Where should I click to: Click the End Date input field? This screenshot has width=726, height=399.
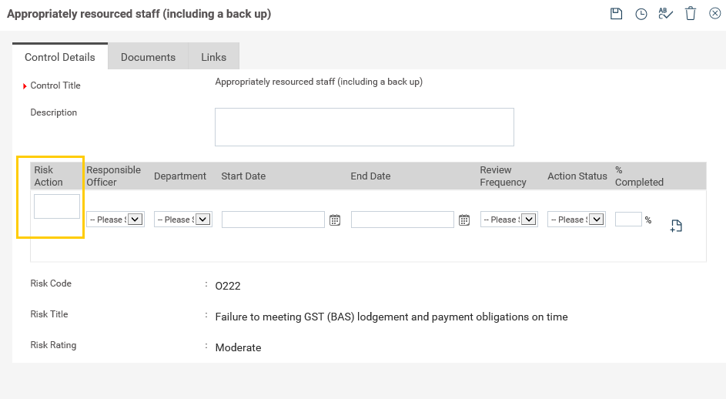pyautogui.click(x=403, y=220)
